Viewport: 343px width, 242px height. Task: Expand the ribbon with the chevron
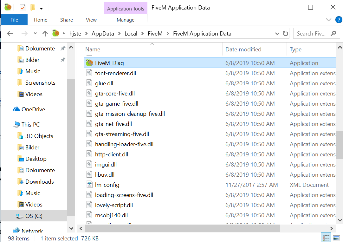328,20
